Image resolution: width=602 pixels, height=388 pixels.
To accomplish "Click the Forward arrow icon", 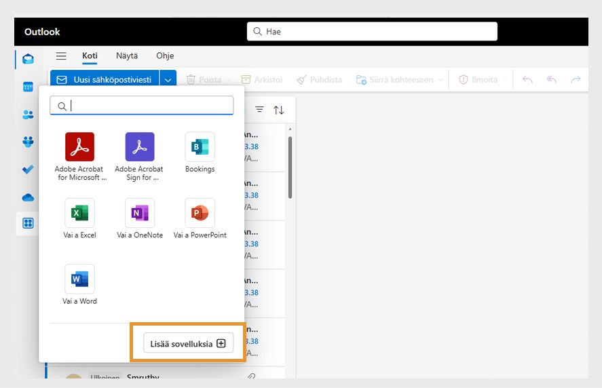I will pos(575,79).
